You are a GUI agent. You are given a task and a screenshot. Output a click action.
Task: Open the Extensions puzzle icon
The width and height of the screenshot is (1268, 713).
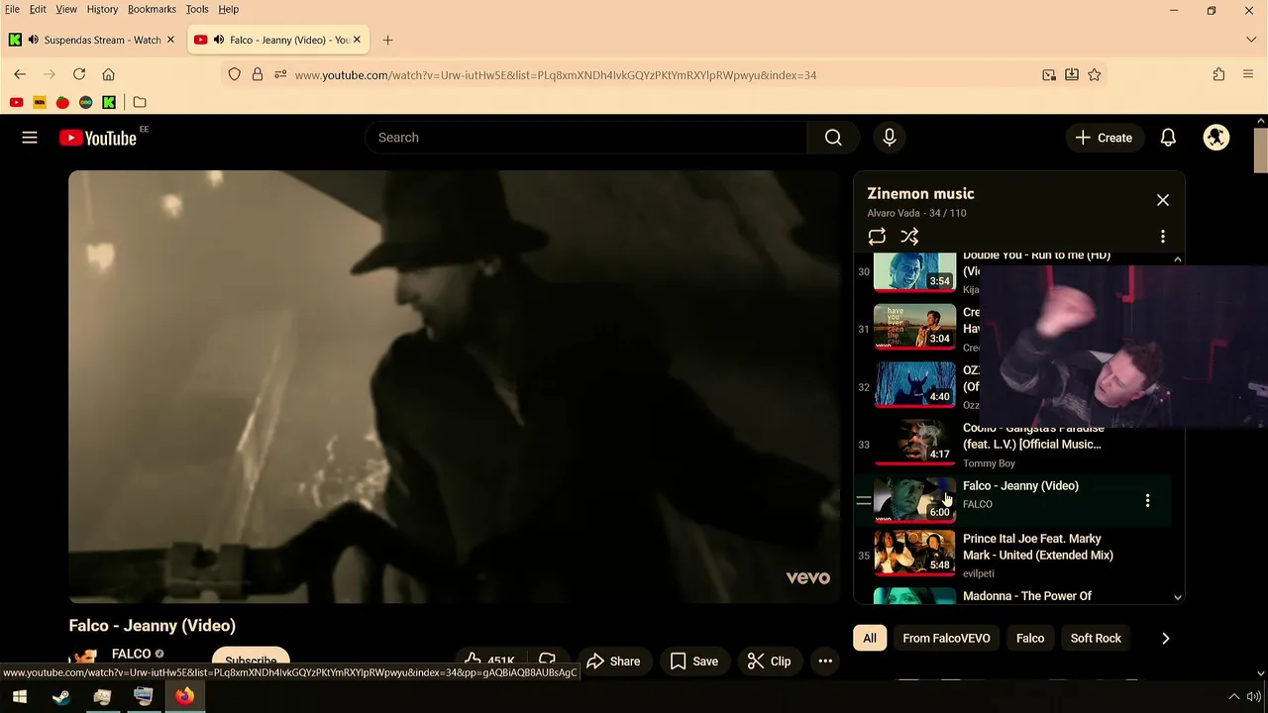click(1218, 74)
